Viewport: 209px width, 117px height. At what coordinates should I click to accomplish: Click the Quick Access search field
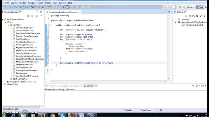(x=168, y=7)
